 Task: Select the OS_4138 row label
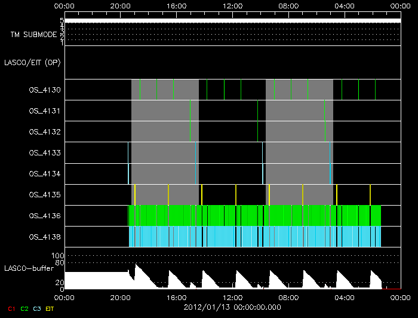point(45,237)
